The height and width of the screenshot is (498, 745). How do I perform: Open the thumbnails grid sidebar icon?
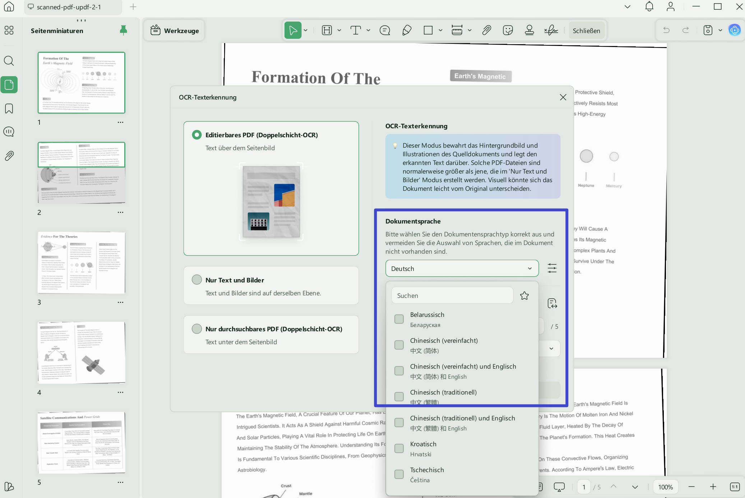9,30
